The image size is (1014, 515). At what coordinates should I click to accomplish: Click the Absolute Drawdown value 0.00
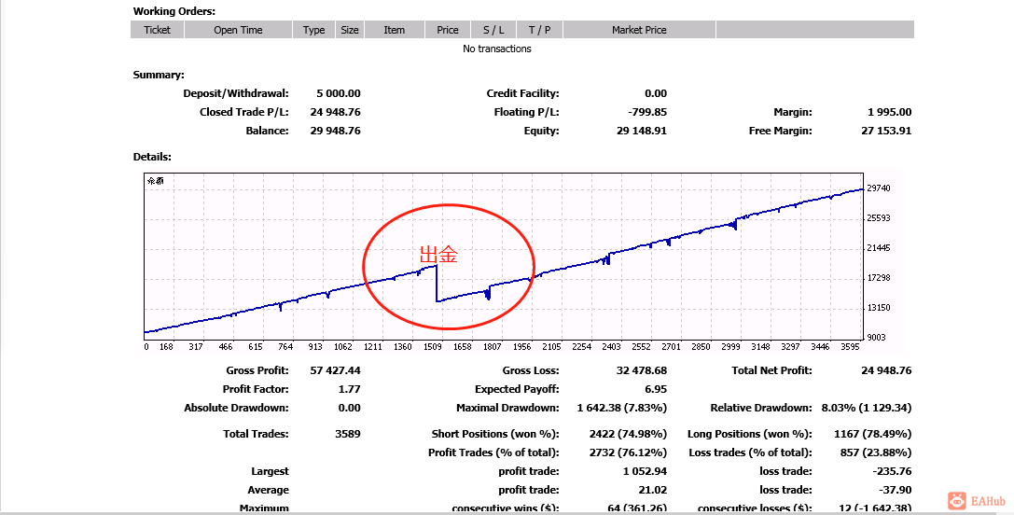(x=349, y=409)
